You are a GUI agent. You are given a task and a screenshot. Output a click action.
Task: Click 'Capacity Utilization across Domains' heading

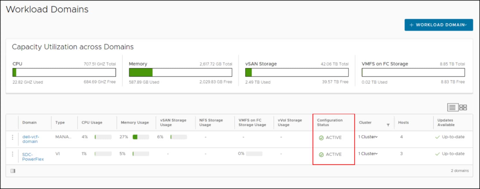coord(73,47)
